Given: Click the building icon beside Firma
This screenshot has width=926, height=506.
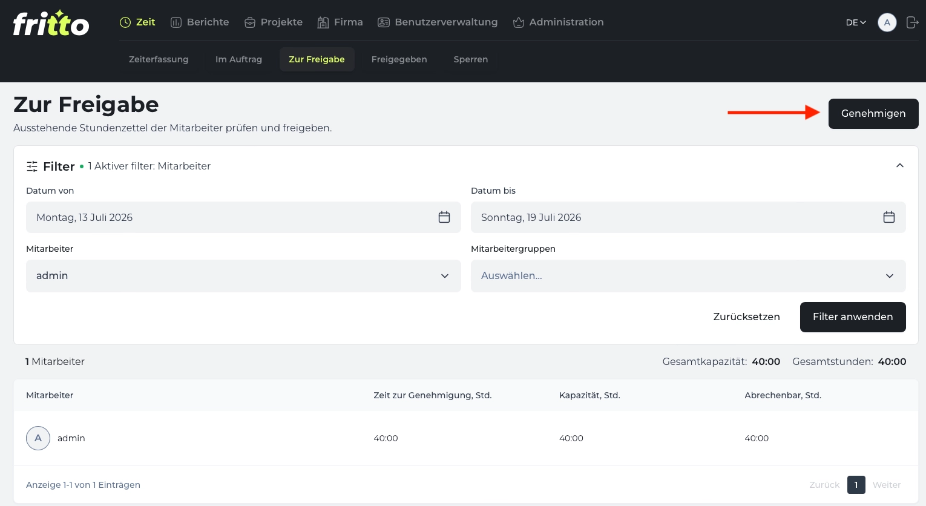Looking at the screenshot, I should 323,22.
